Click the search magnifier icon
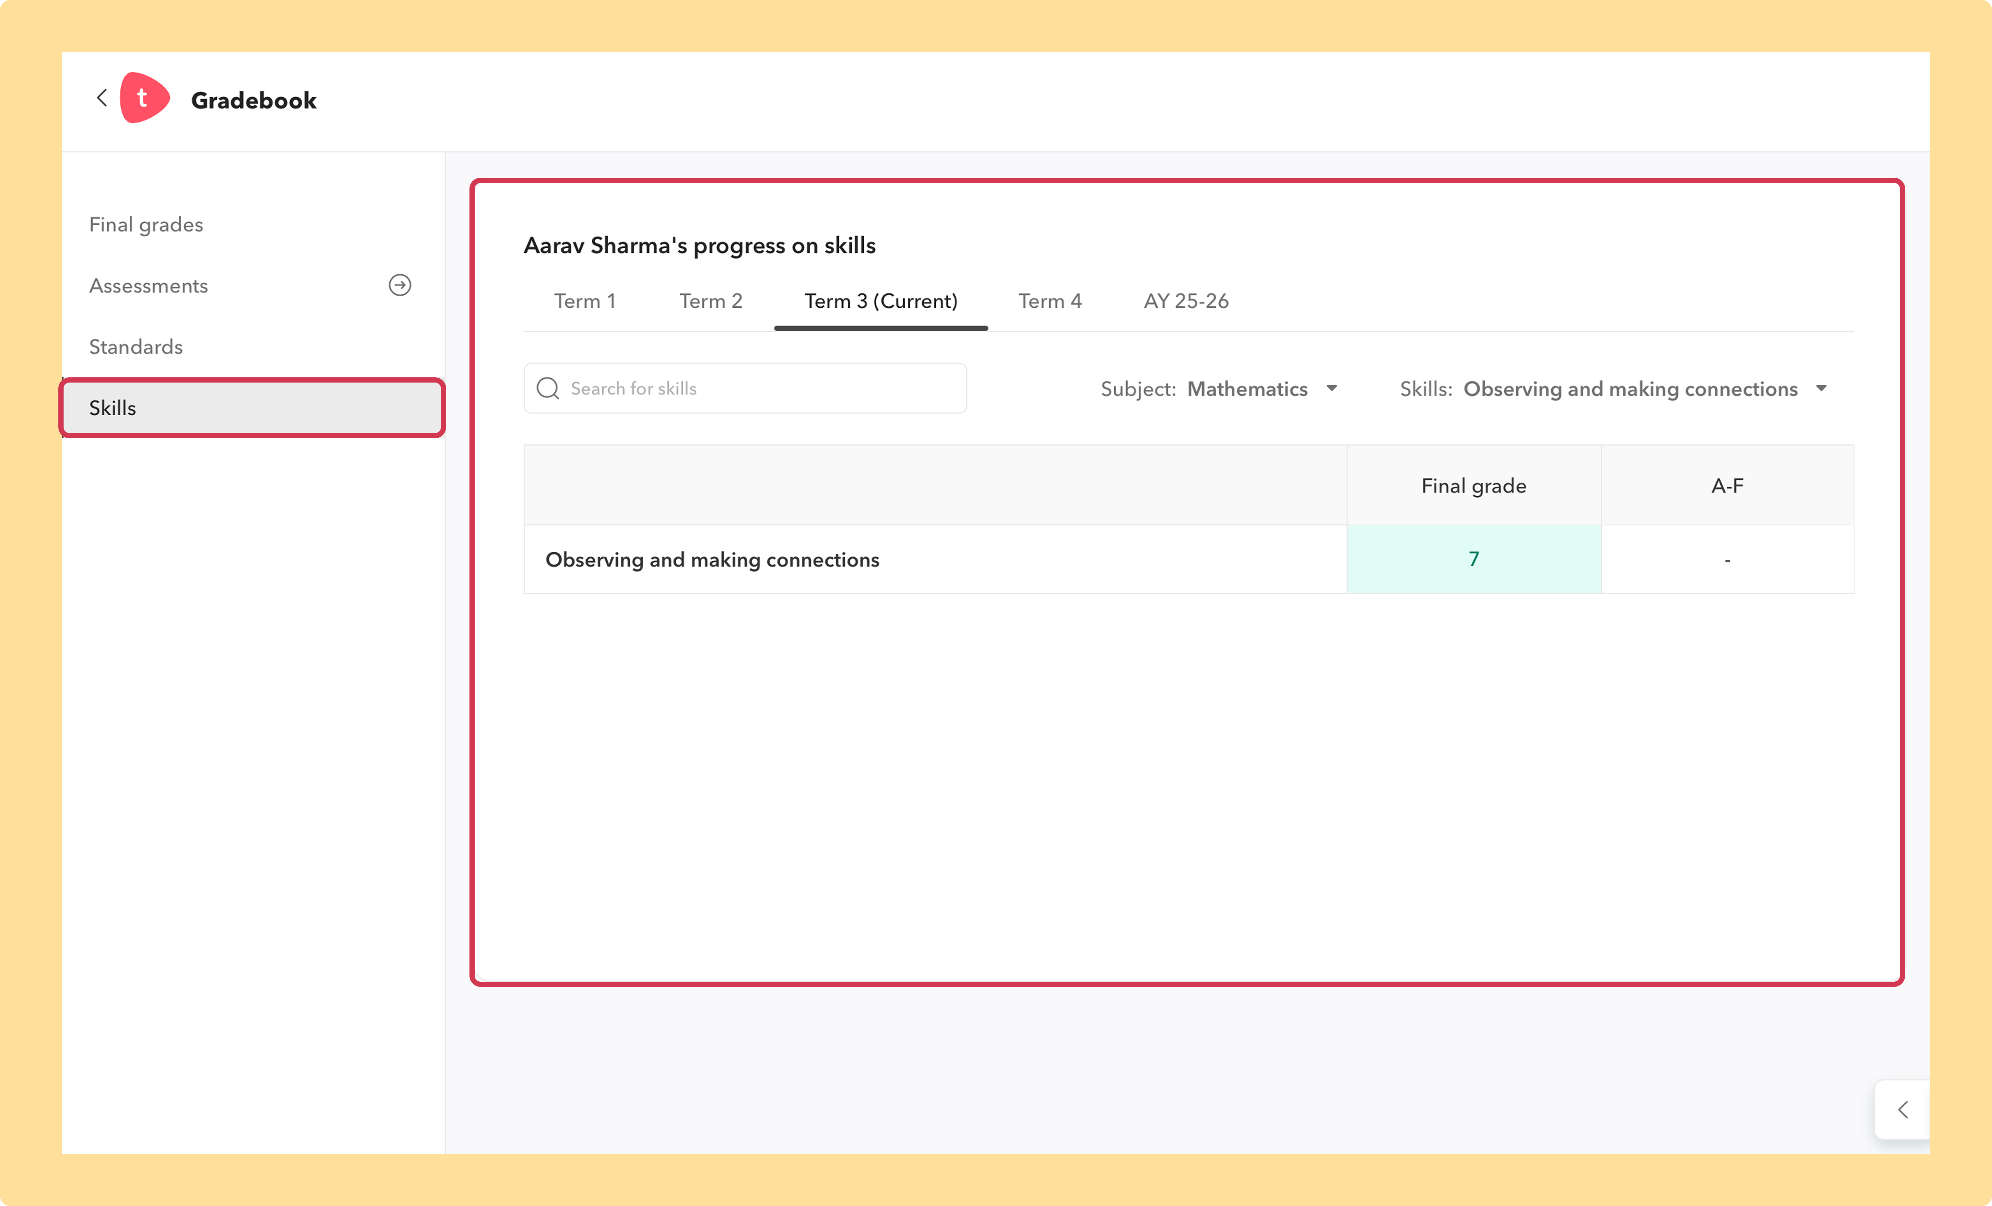The height and width of the screenshot is (1206, 1992). (548, 388)
